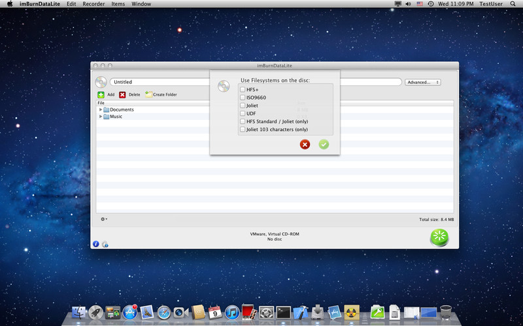Click the Create Folder icon
Image resolution: width=523 pixels, height=326 pixels.
149,95
